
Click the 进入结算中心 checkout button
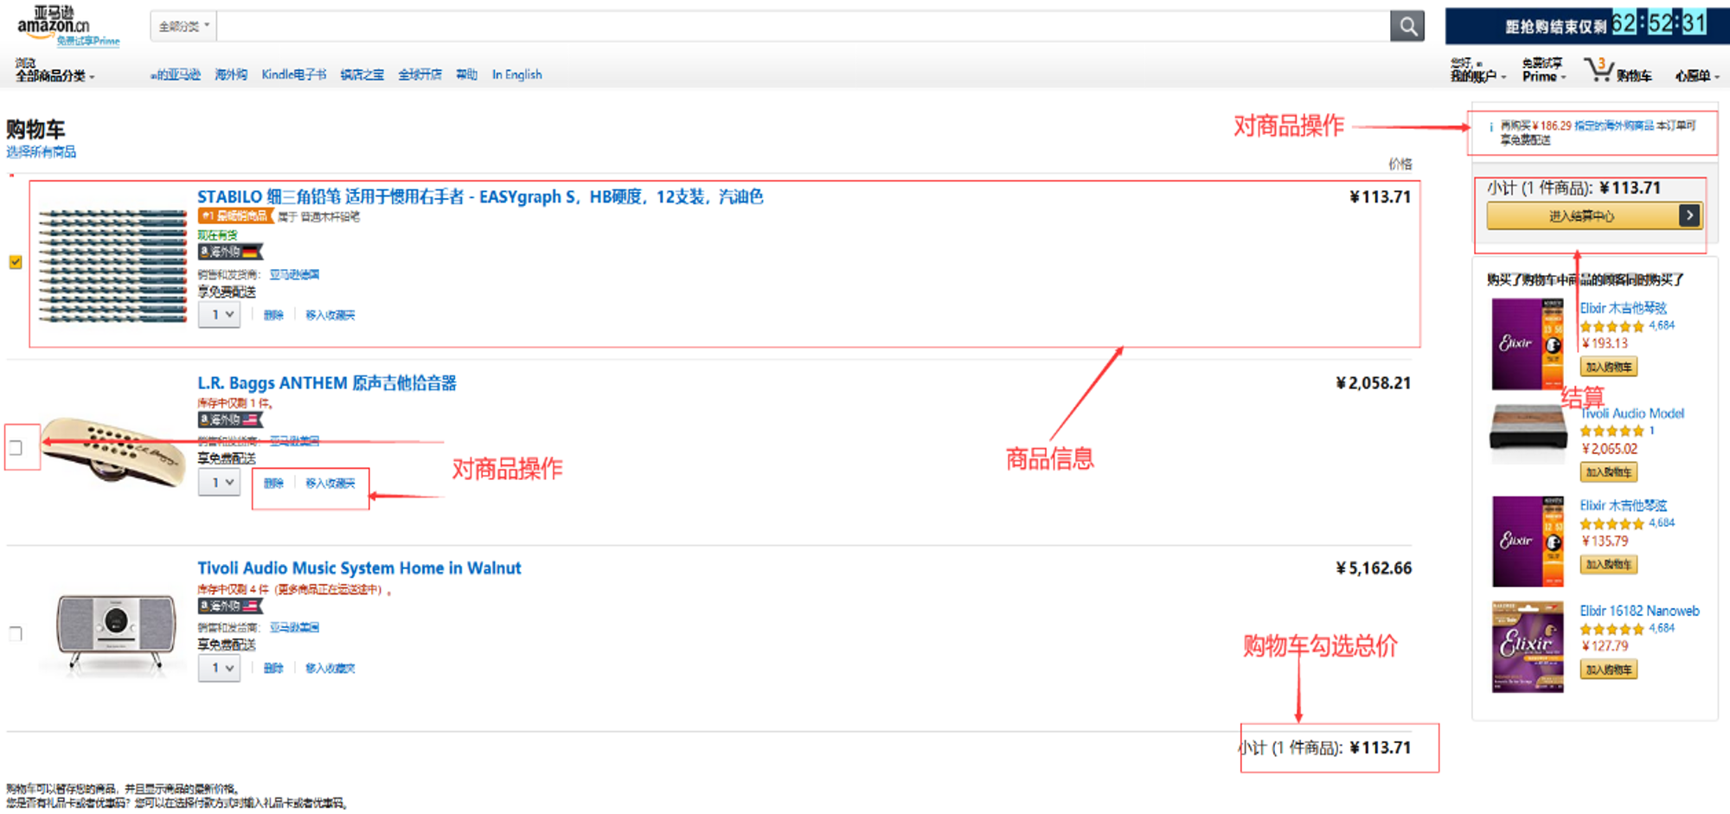(1594, 215)
